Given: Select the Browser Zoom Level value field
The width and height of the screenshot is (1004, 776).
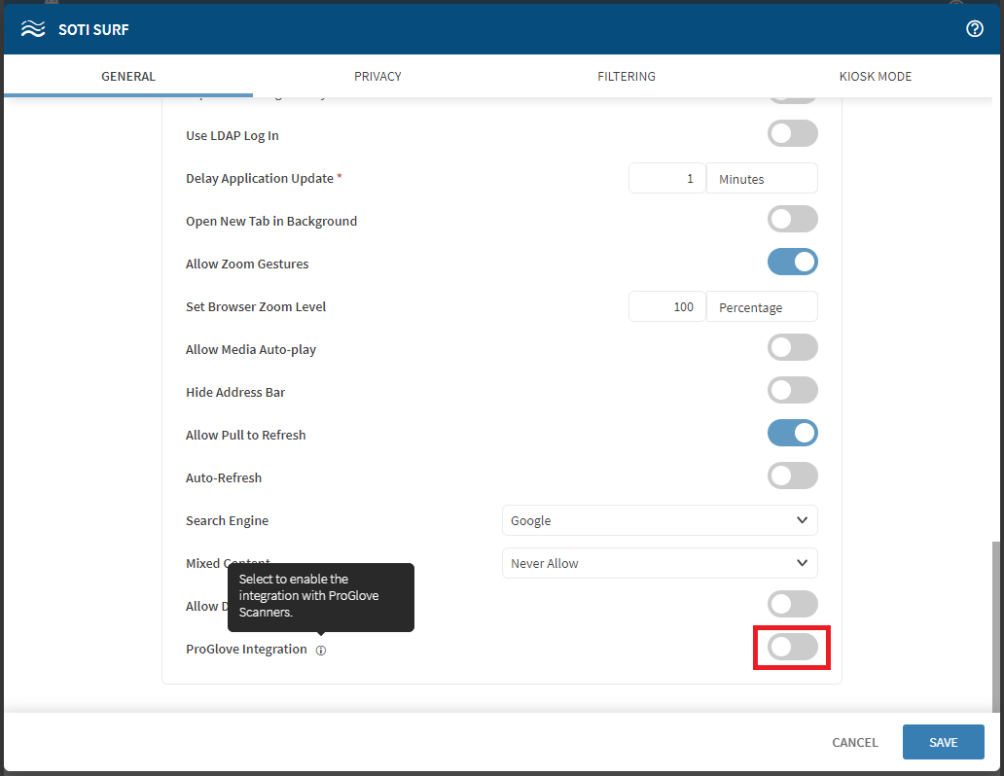Looking at the screenshot, I should [x=666, y=307].
